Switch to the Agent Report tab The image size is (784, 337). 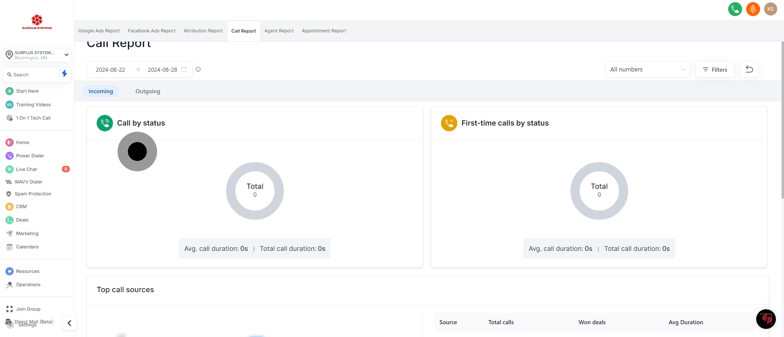(279, 31)
